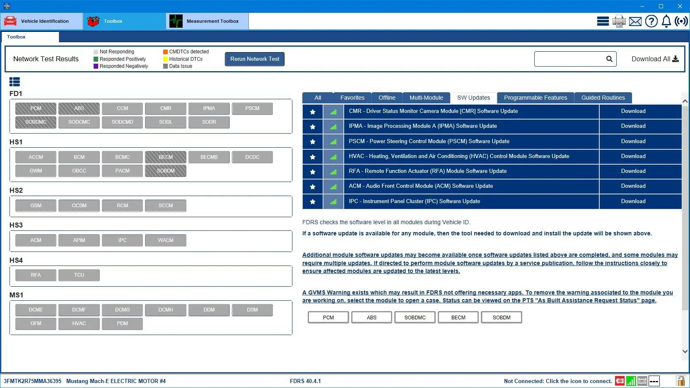Select the PCM module in FD1 network
Viewport: 690px width, 388px height.
point(36,108)
